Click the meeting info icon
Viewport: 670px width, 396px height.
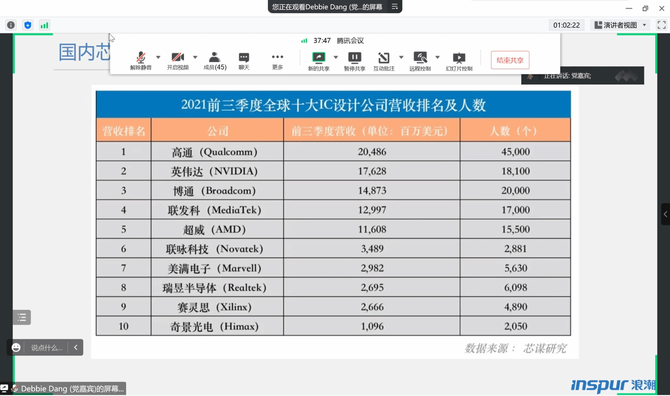[x=11, y=25]
